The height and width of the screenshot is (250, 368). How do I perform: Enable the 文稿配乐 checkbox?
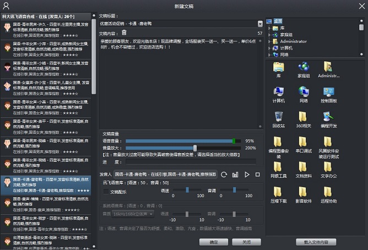(106, 192)
